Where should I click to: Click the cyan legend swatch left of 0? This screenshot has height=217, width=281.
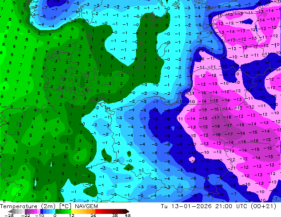tap(54, 211)
